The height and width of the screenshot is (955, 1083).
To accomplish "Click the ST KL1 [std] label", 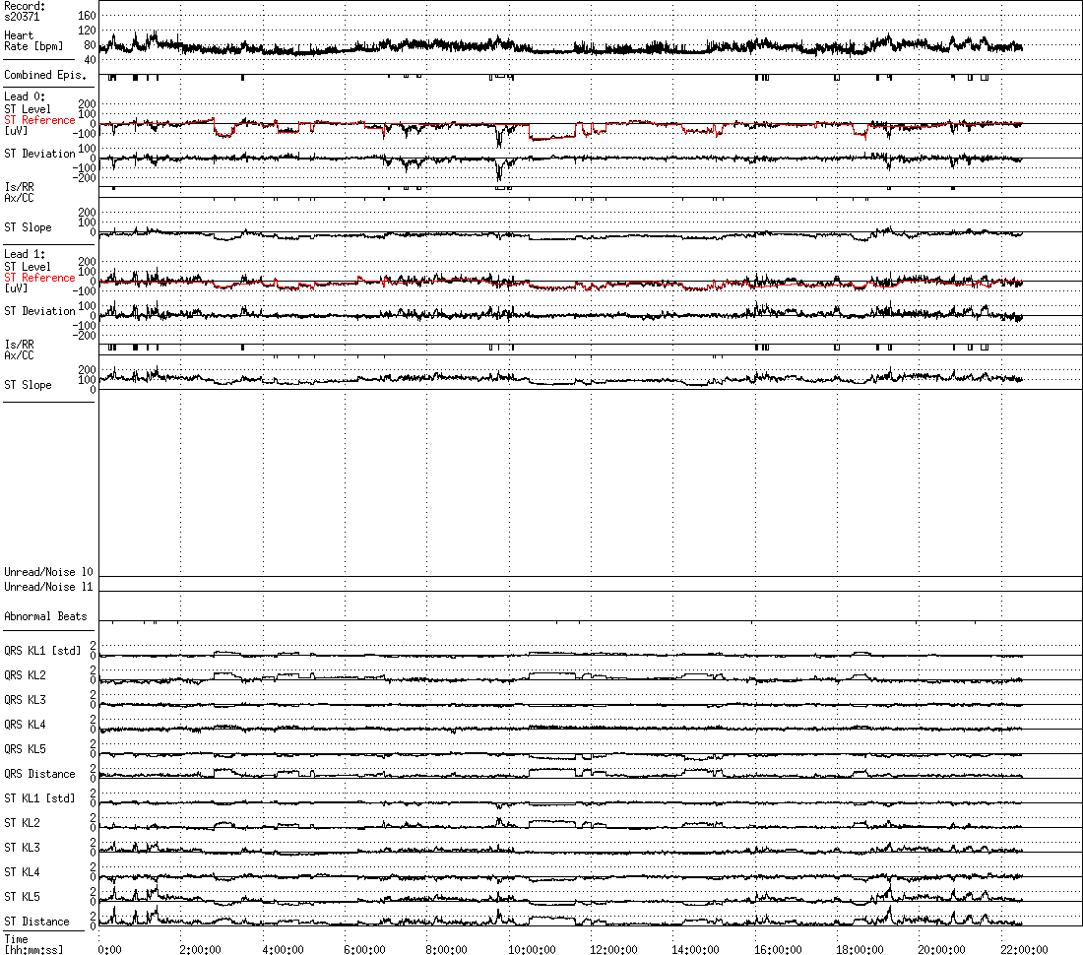I will 39,798.
